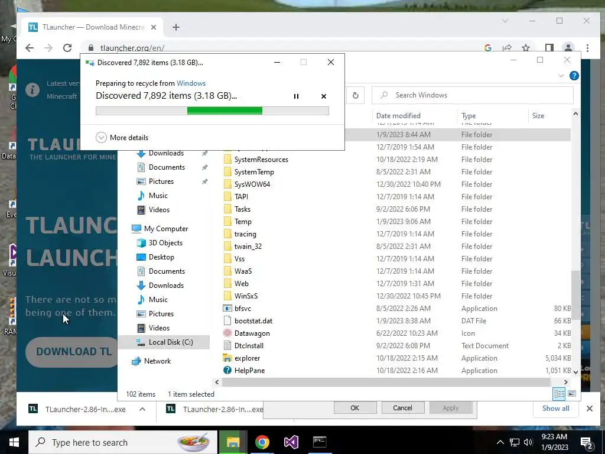The image size is (605, 454).
Task: Select the bfsvc application file
Action: pyautogui.click(x=242, y=309)
